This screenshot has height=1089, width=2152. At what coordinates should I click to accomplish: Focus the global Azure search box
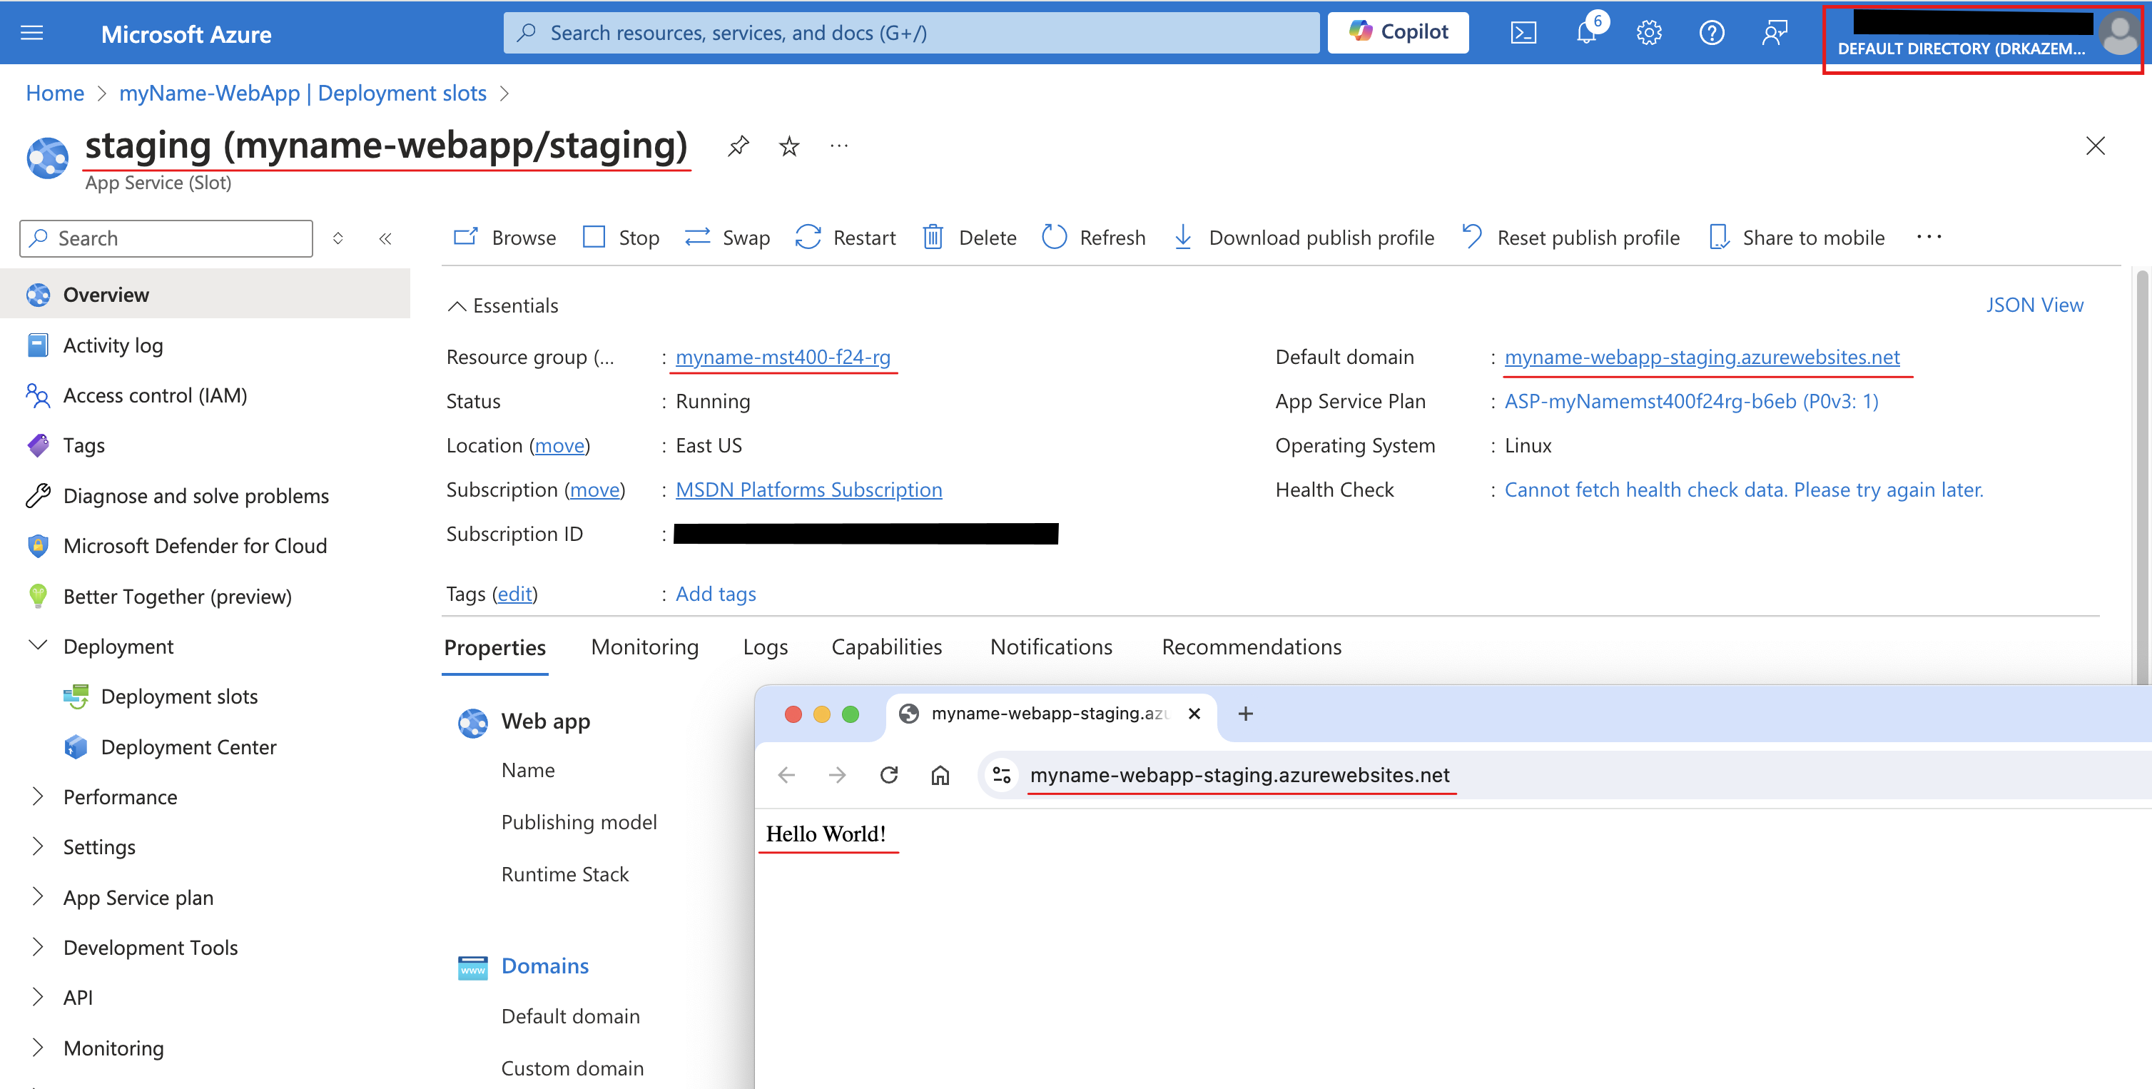(x=911, y=33)
